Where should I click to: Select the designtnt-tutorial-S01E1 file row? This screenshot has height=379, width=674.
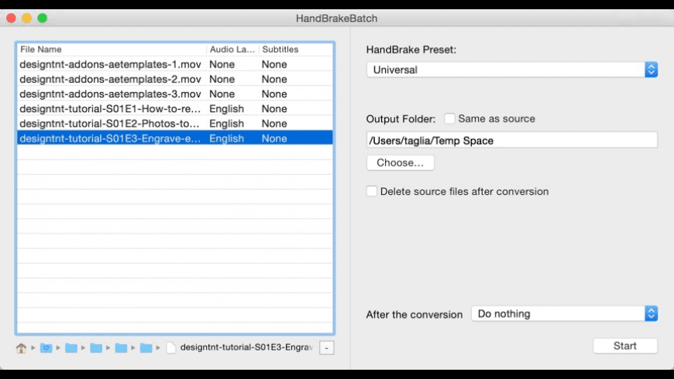175,108
